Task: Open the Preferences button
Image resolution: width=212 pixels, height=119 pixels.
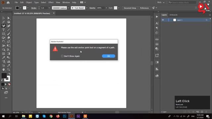Action: tap(144, 8)
